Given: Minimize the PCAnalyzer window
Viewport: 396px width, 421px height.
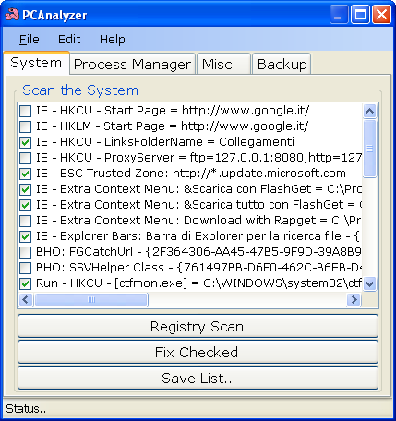Looking at the screenshot, I should (x=339, y=15).
